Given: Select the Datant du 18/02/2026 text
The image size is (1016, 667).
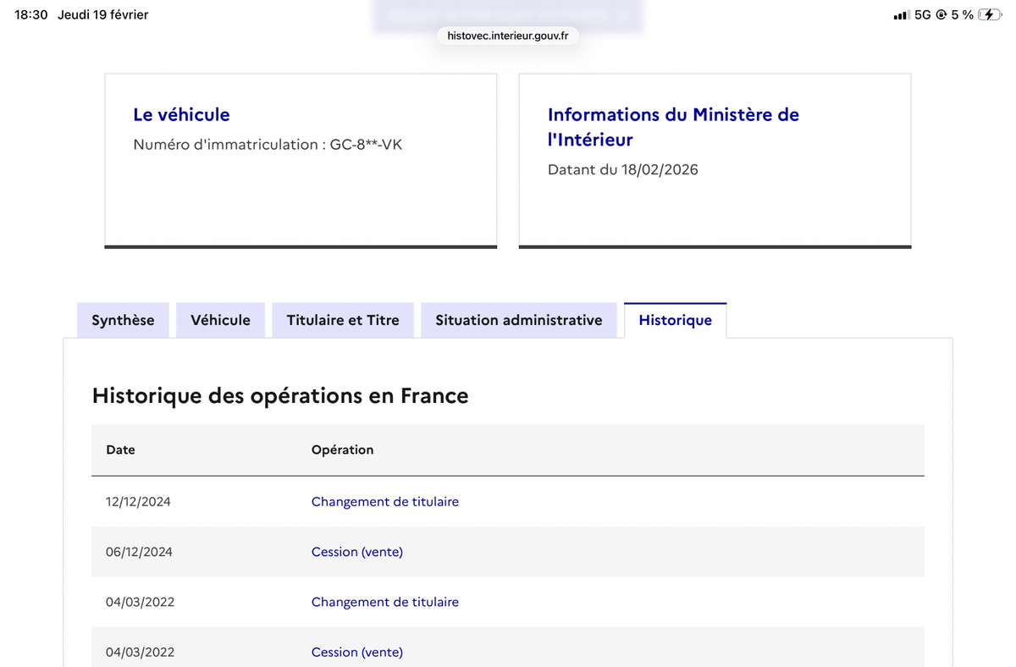Looking at the screenshot, I should point(623,169).
